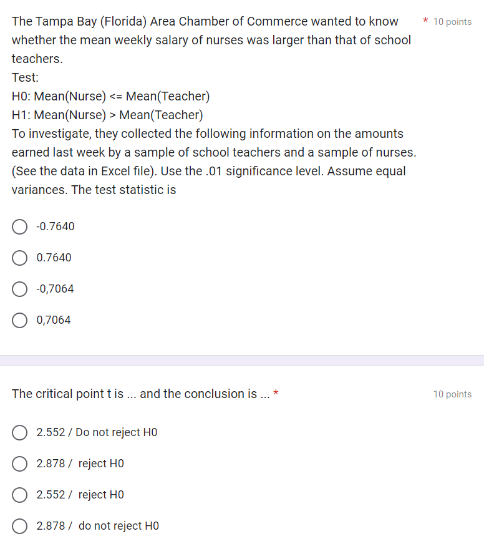Click the '-0.7640' option label text
Screen dimensions: 484x554
pos(56,226)
